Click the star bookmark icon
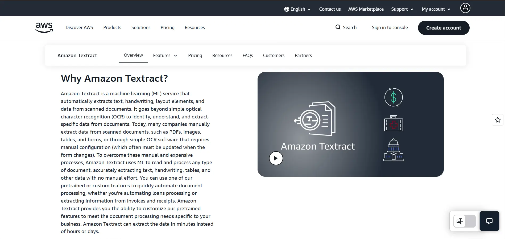Screen dimensions: 505x239 tap(498, 120)
